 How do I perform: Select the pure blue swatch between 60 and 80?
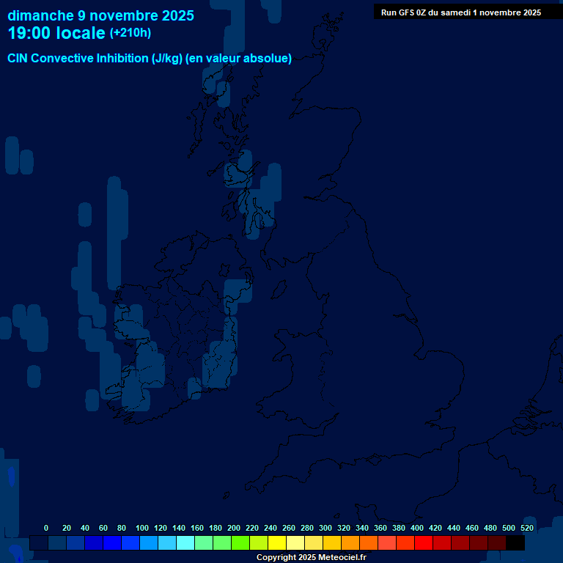[x=112, y=543]
